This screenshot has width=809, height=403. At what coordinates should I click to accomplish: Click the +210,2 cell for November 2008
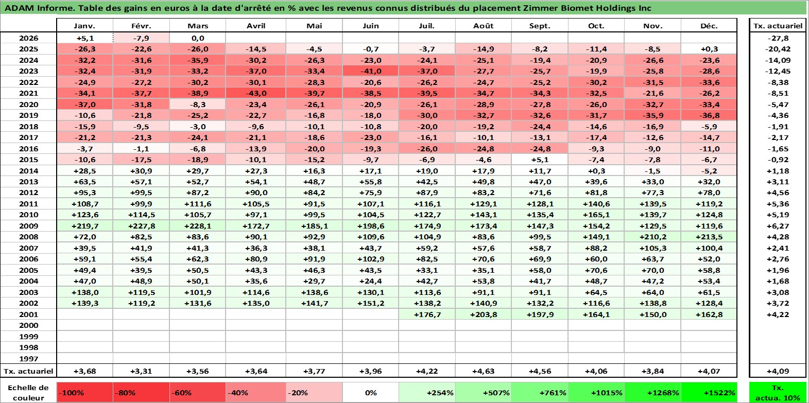point(652,237)
